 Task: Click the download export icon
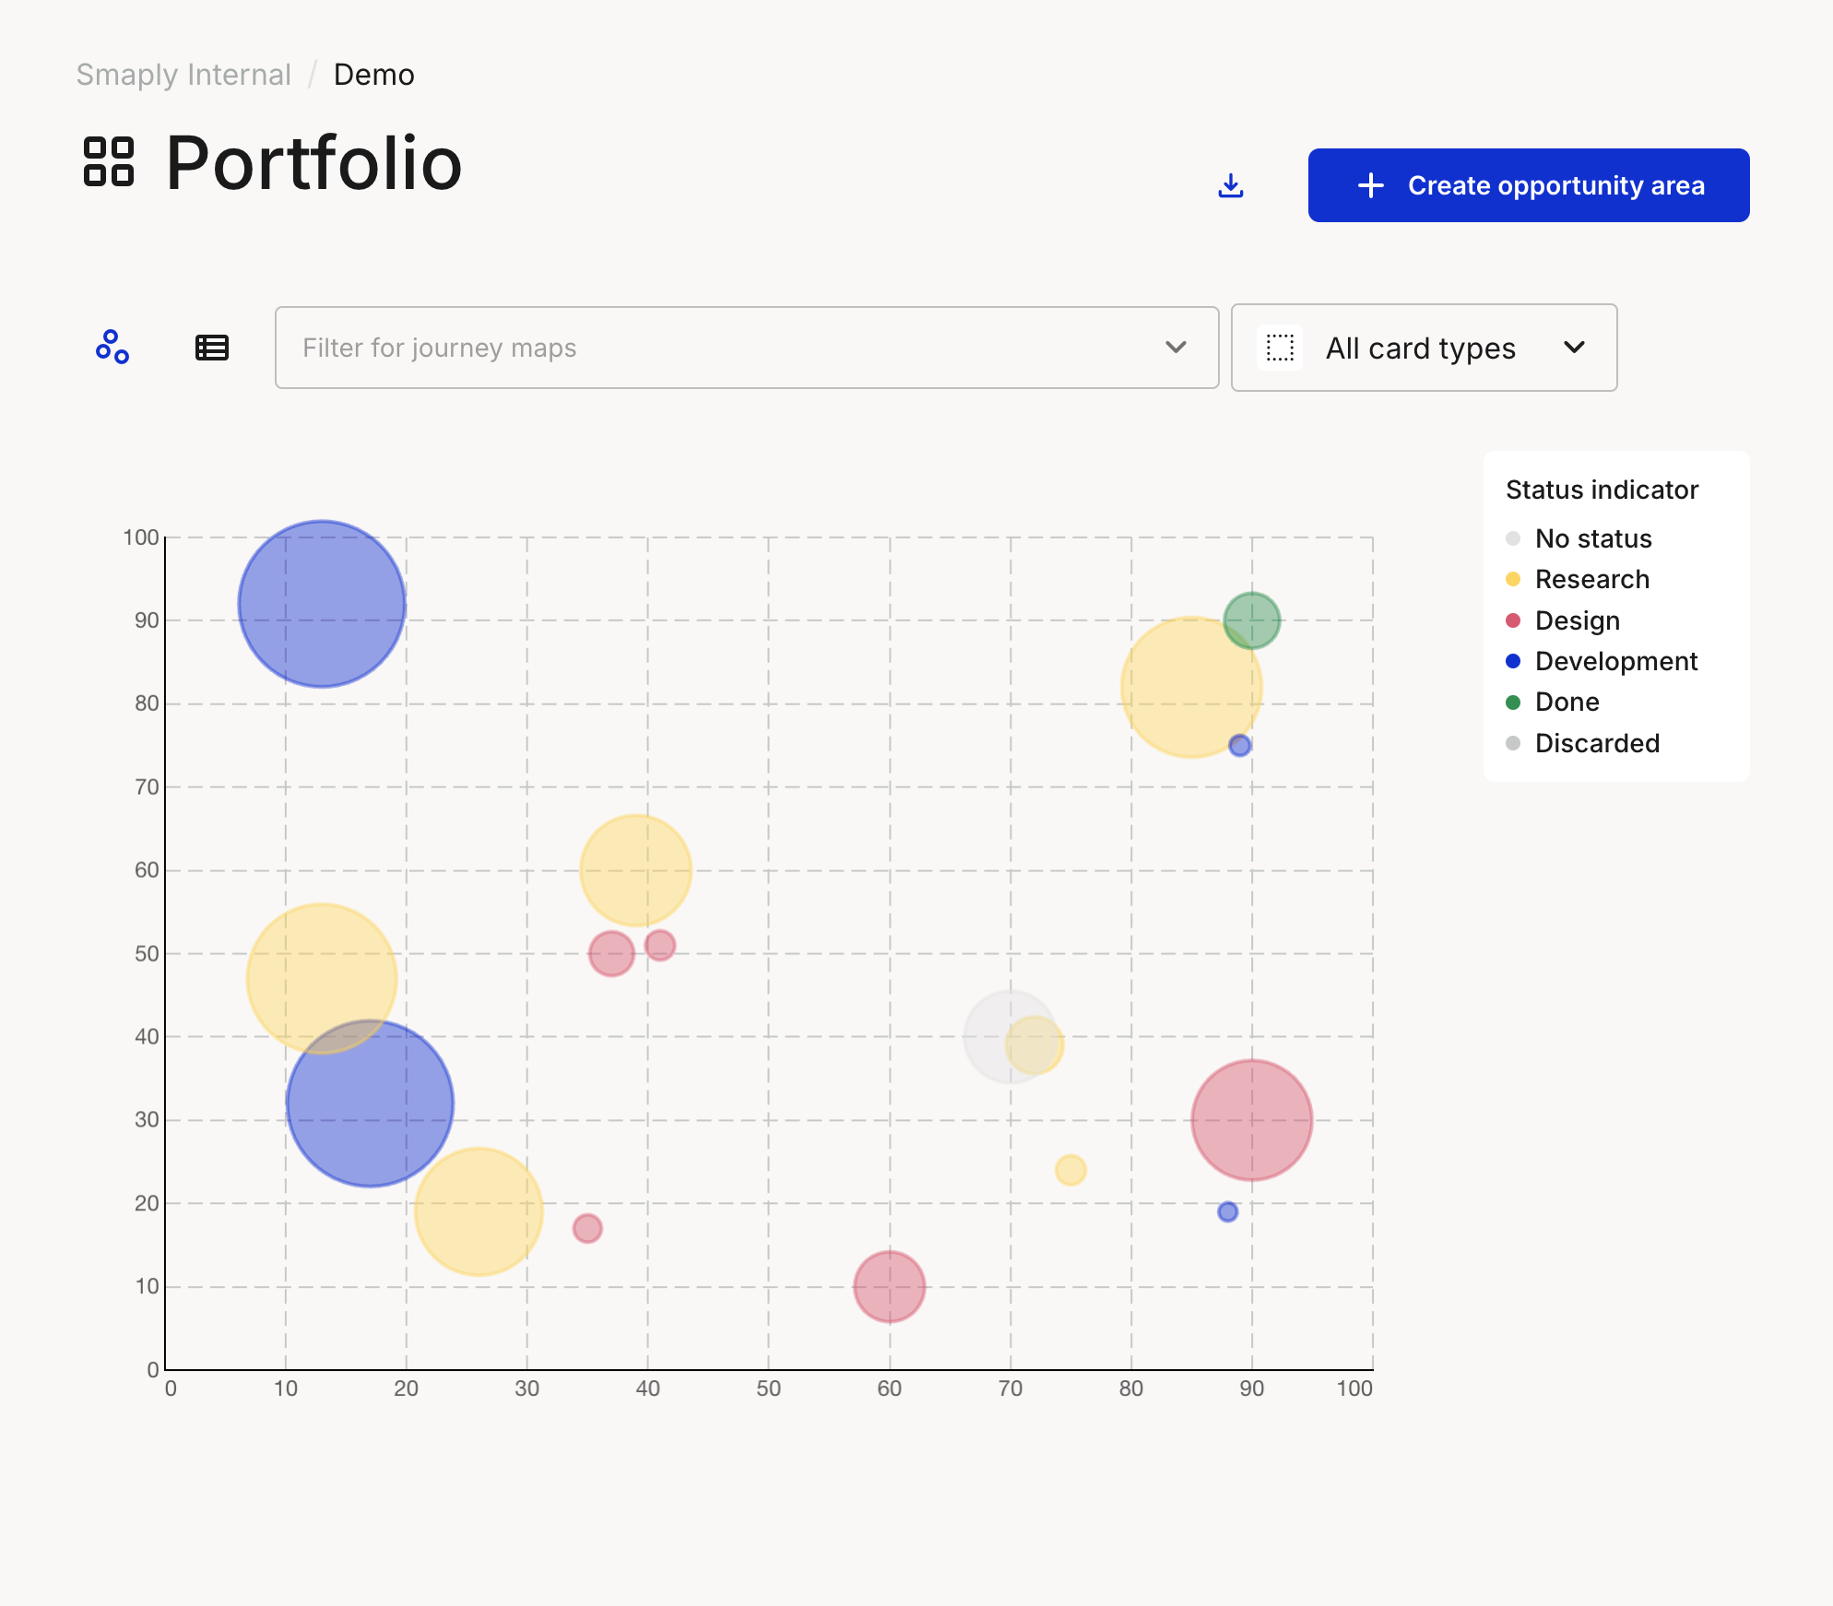1230,185
